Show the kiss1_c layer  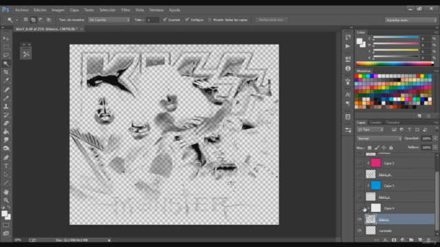pyautogui.click(x=360, y=197)
